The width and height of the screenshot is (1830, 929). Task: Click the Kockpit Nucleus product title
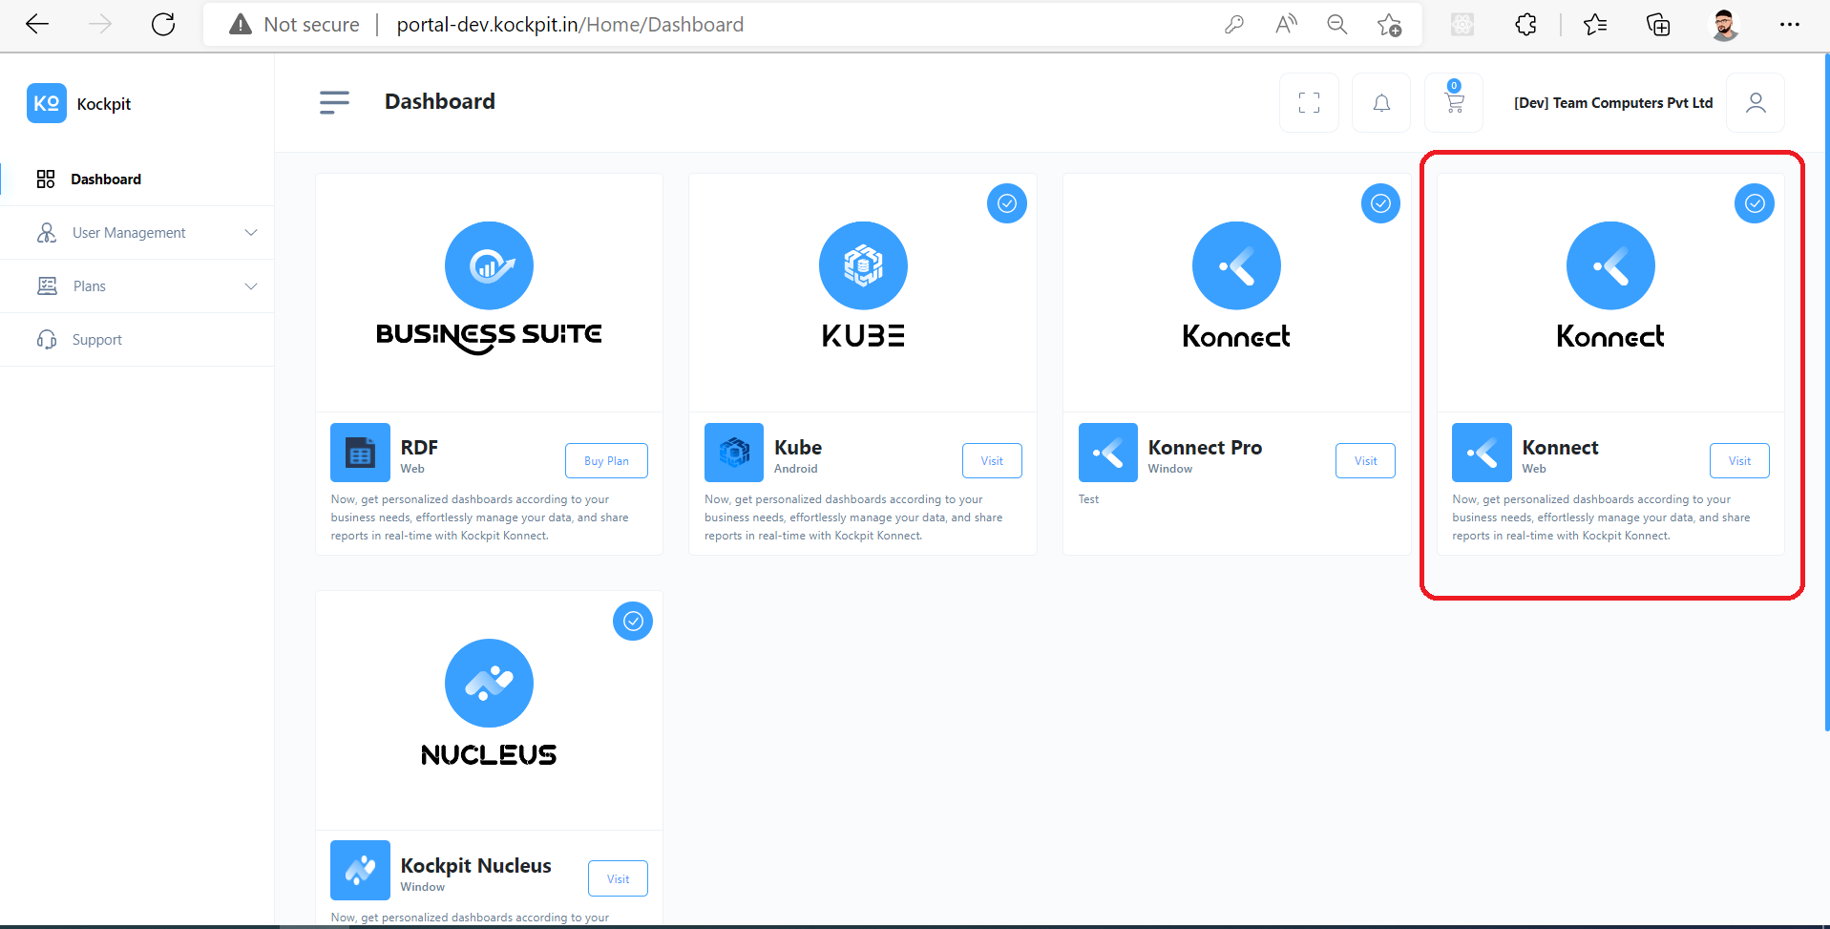[475, 866]
